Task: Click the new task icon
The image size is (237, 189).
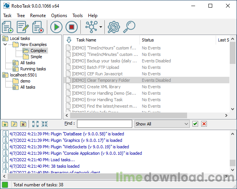Action: tap(8, 27)
